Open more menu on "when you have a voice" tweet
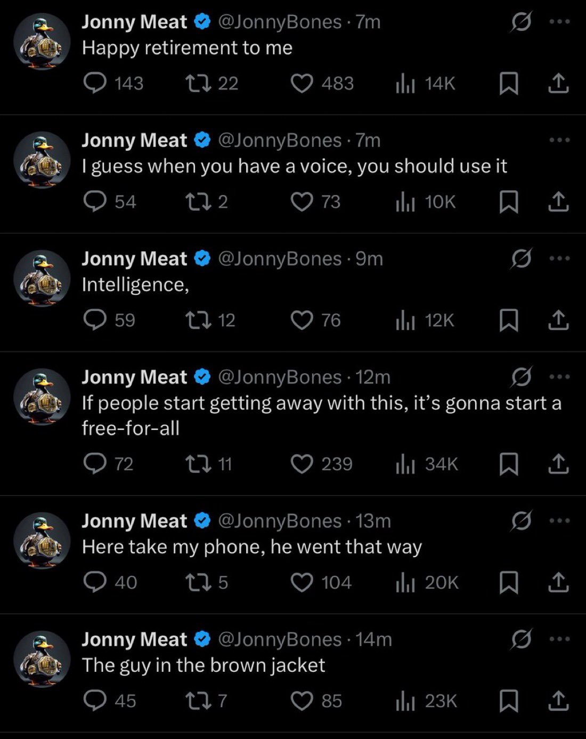Viewport: 586px width, 739px height. 559,140
